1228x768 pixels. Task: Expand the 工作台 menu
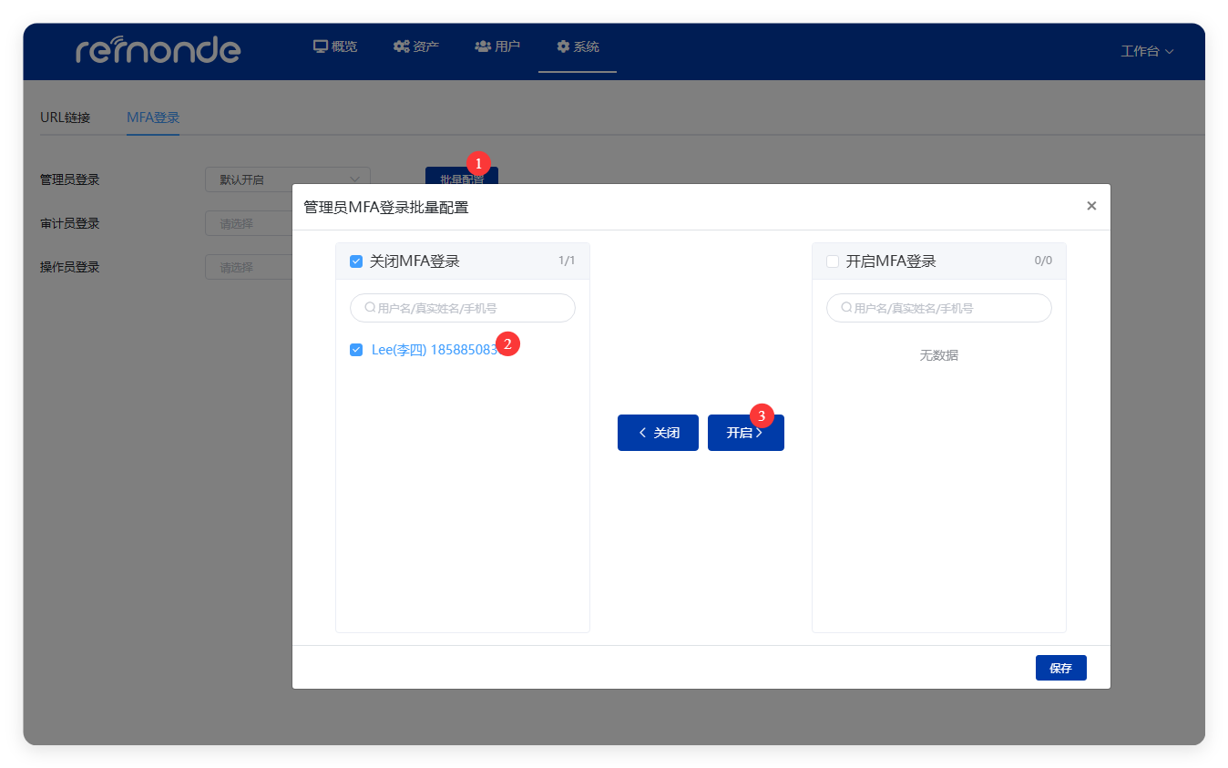[1147, 51]
